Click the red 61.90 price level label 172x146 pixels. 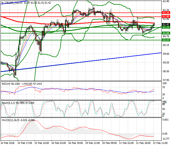166,17
